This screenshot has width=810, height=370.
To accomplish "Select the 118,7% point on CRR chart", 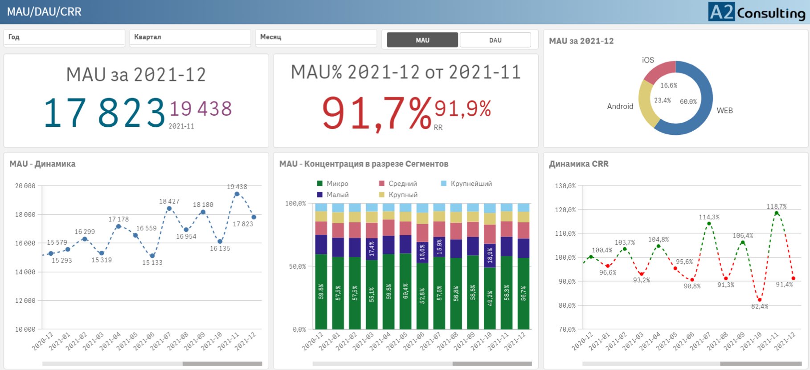I will (x=777, y=213).
